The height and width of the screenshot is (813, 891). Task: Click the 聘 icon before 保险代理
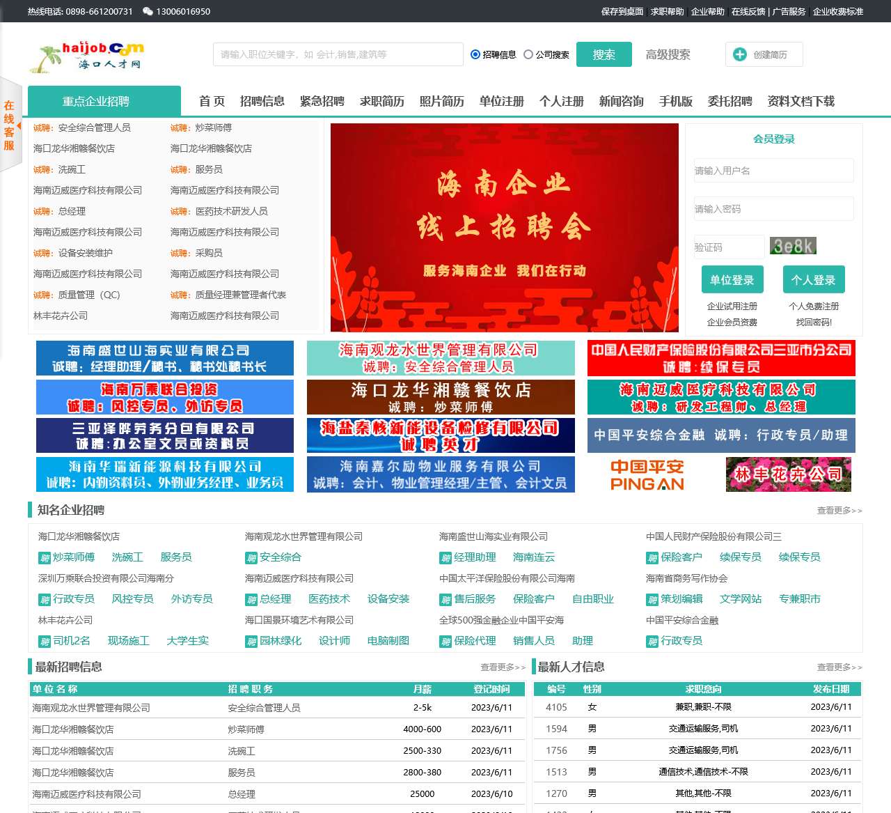445,642
